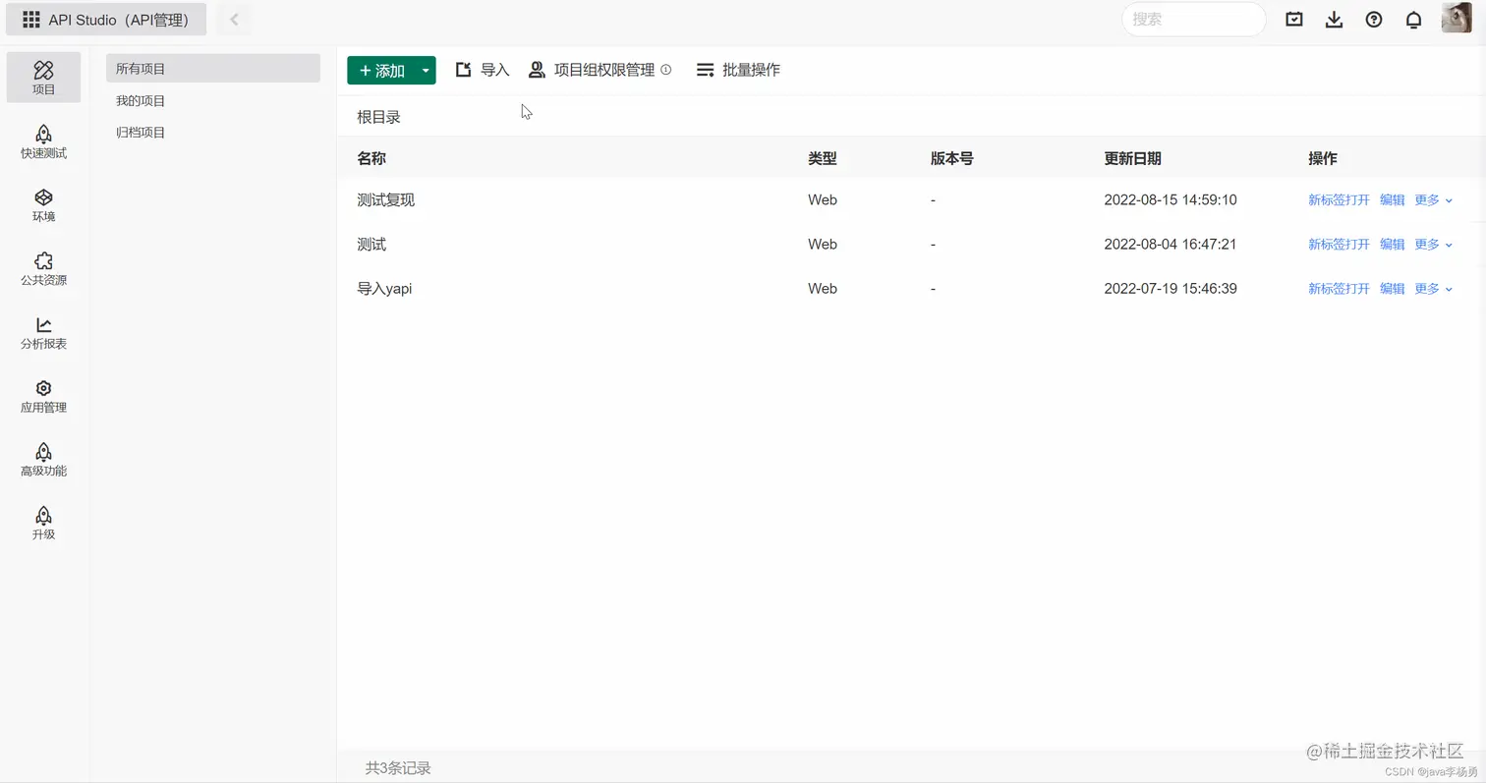Switch to 归档项目 view
1486x783 pixels.
pos(140,132)
